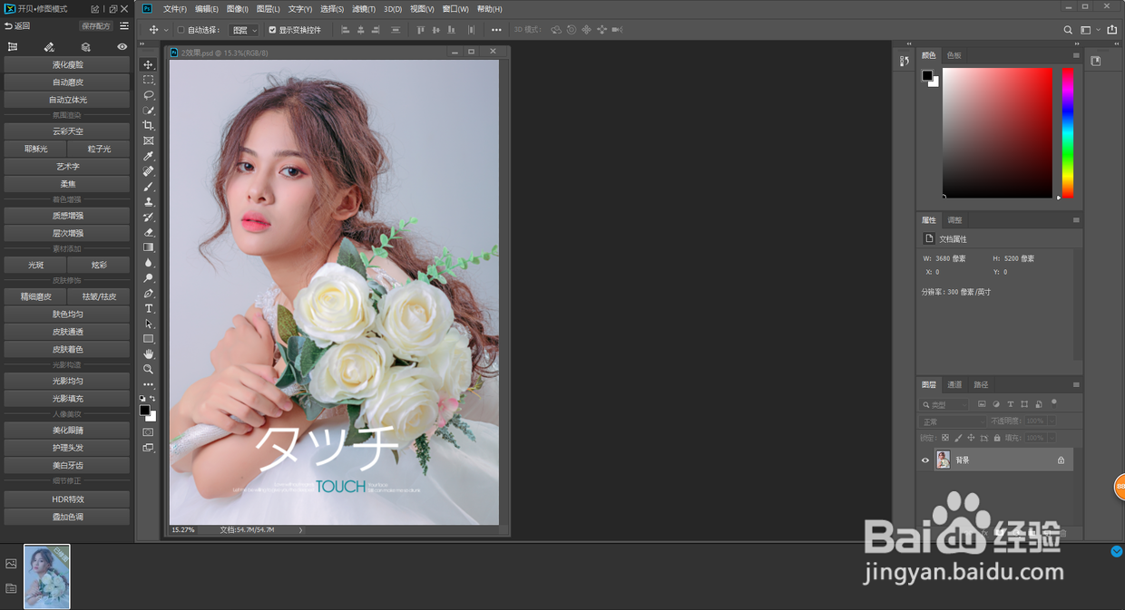Image resolution: width=1125 pixels, height=610 pixels.
Task: Click lock transparent pixels icon
Action: tap(944, 438)
